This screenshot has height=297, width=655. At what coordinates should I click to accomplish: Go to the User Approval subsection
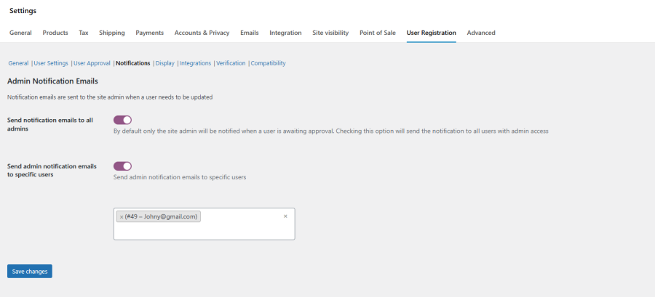(x=92, y=63)
